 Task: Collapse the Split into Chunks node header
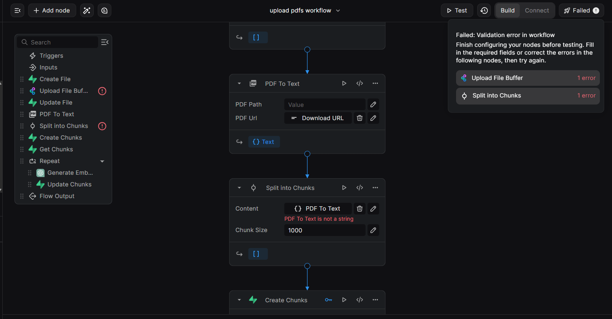click(x=239, y=188)
